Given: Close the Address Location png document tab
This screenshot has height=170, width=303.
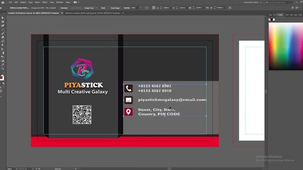Looking at the screenshot, I should 123,13.
